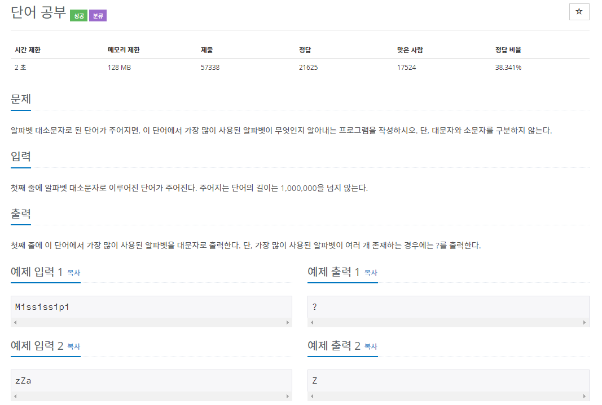The width and height of the screenshot is (602, 405).
Task: Click the 정답 비율 column header
Action: (508, 50)
